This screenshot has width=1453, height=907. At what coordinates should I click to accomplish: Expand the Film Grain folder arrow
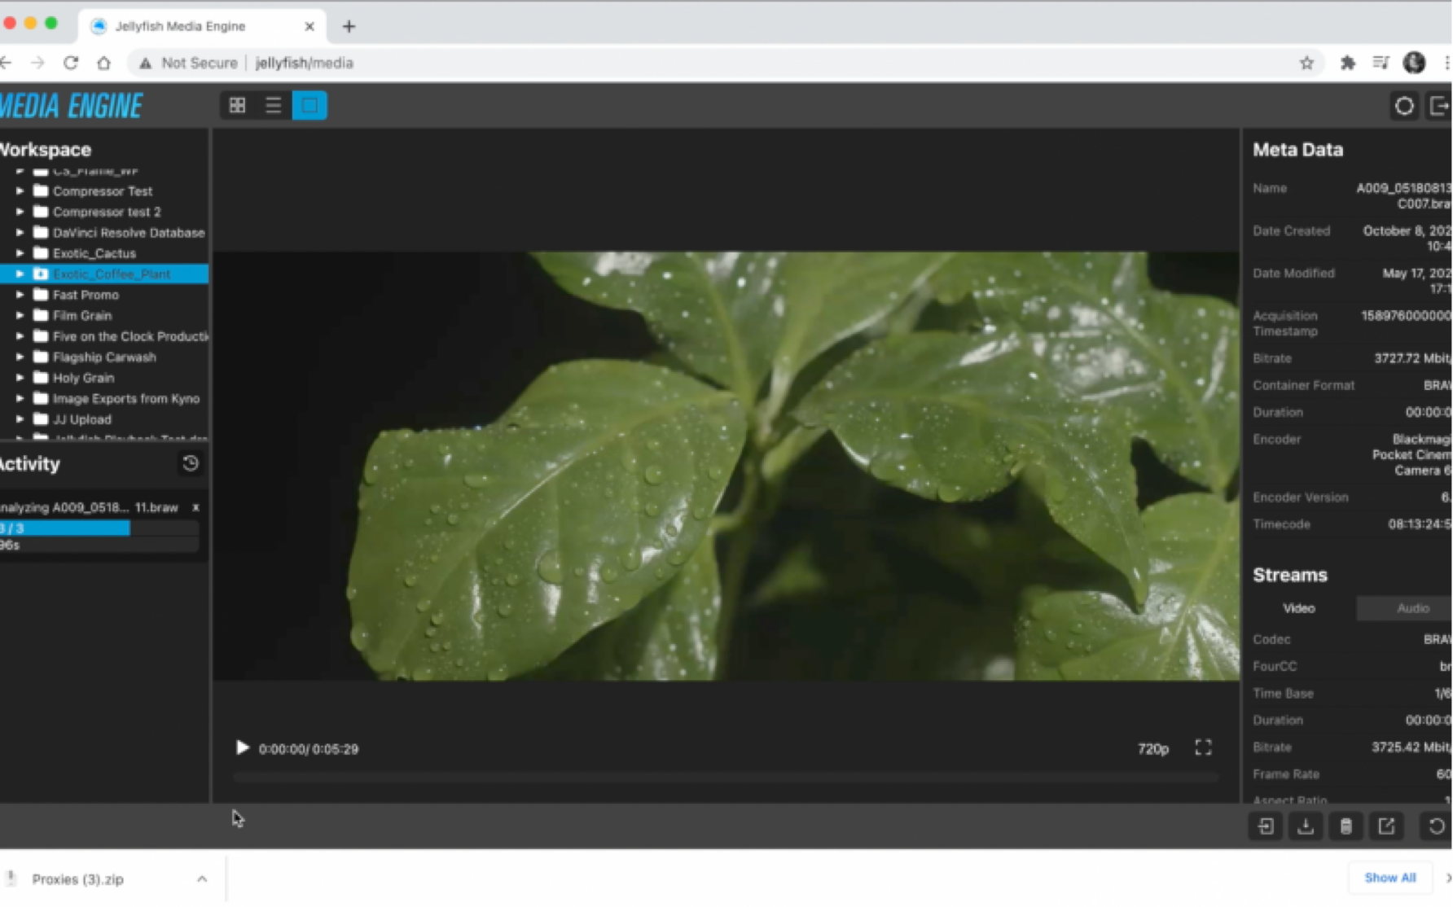click(20, 316)
